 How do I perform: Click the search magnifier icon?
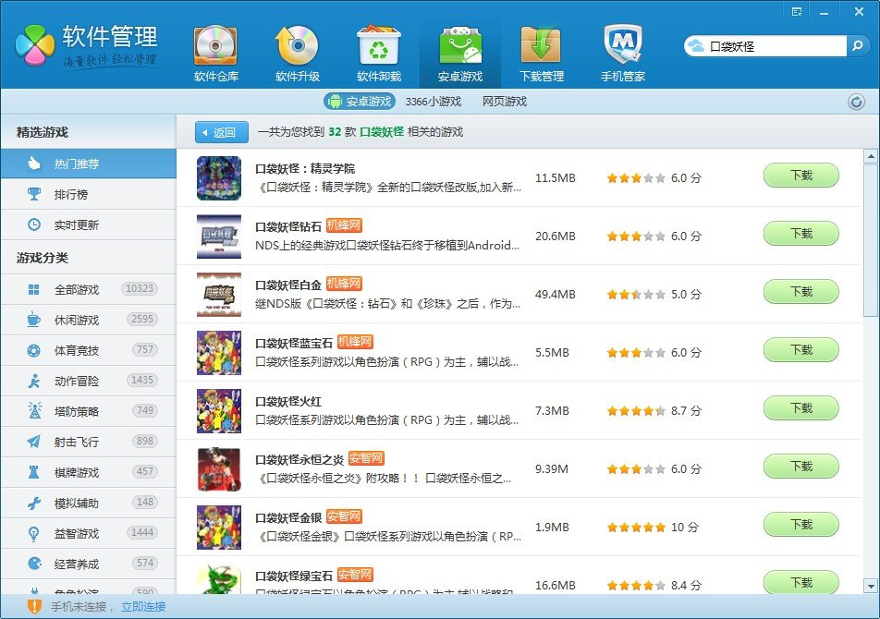click(x=858, y=45)
